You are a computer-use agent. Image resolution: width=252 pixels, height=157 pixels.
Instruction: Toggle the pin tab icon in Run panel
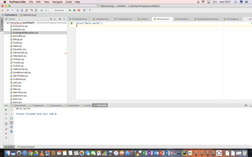click(6, 129)
